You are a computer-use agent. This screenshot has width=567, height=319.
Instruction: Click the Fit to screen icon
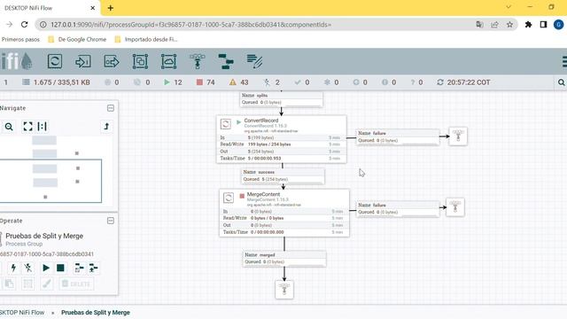pos(27,126)
